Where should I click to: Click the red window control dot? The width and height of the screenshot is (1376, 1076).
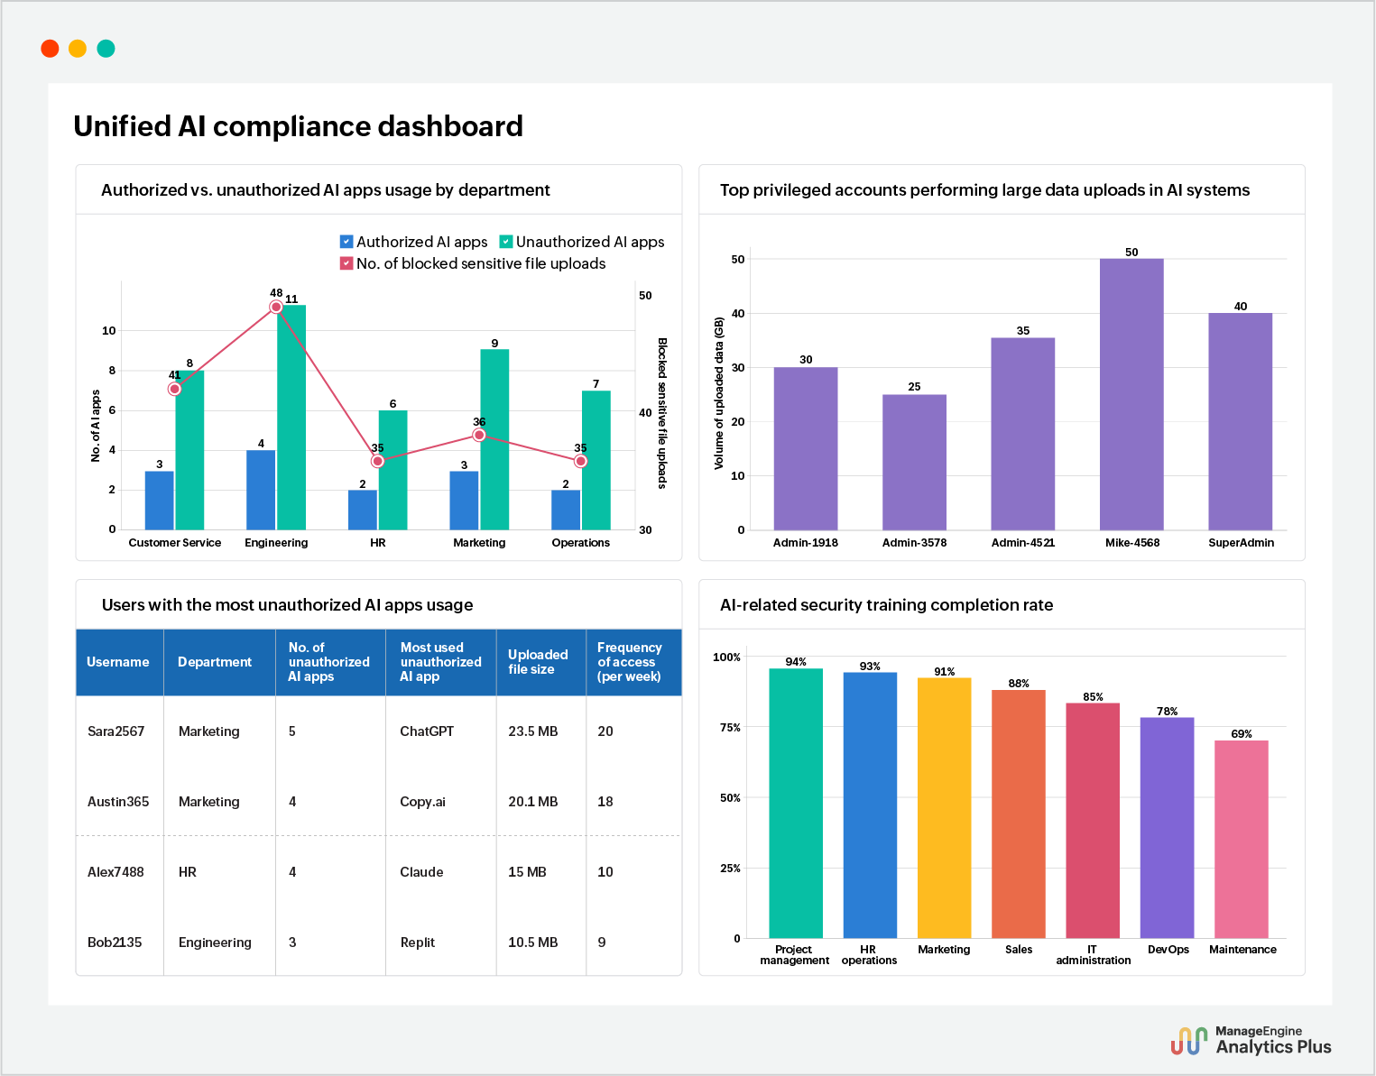[50, 48]
